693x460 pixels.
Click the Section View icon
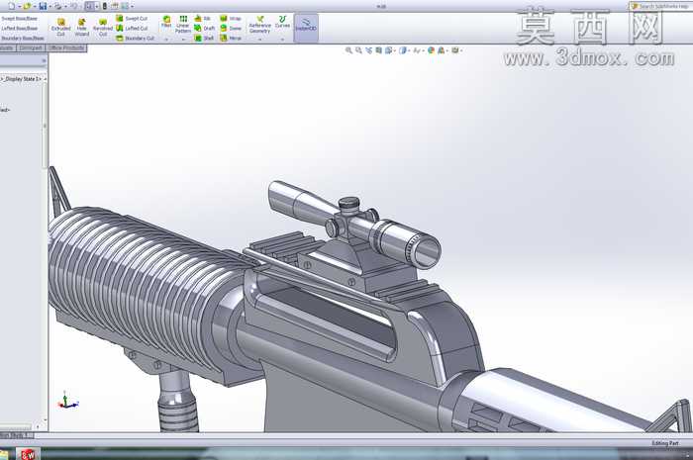(x=379, y=50)
